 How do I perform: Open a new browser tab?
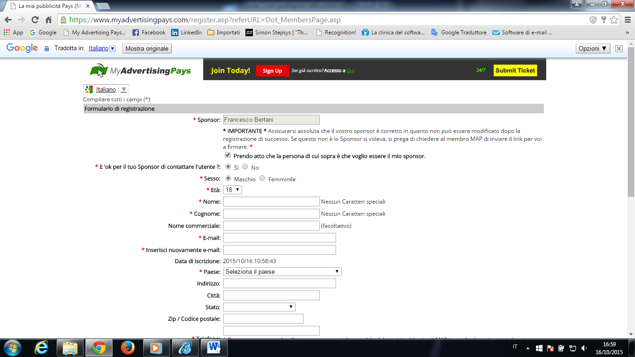pyautogui.click(x=103, y=6)
